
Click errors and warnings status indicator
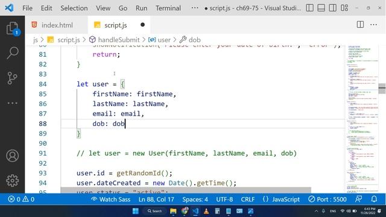click(x=21, y=200)
